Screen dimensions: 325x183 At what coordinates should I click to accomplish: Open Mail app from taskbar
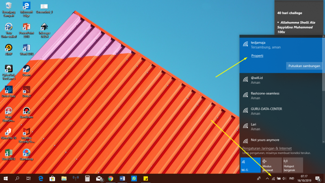click(99, 179)
